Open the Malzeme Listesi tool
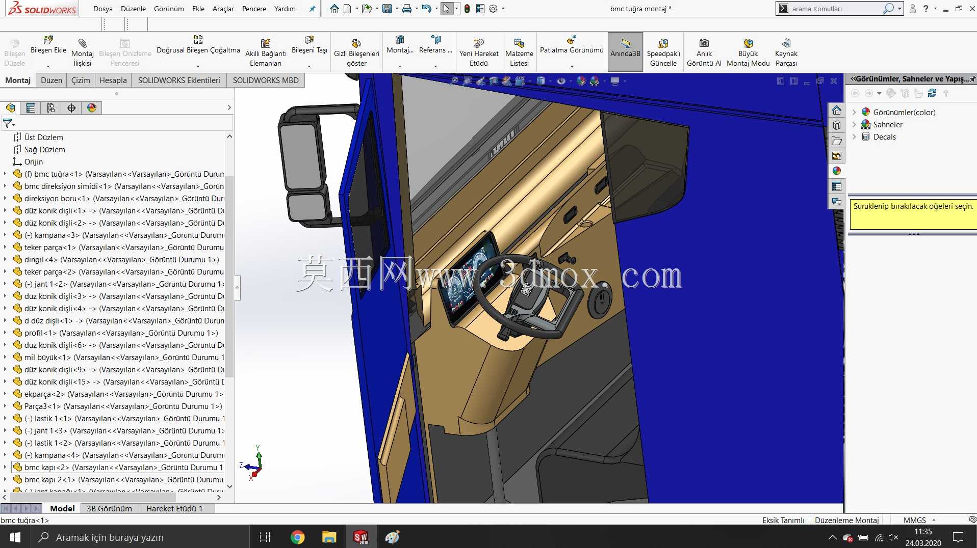Image resolution: width=977 pixels, height=548 pixels. coord(519,52)
